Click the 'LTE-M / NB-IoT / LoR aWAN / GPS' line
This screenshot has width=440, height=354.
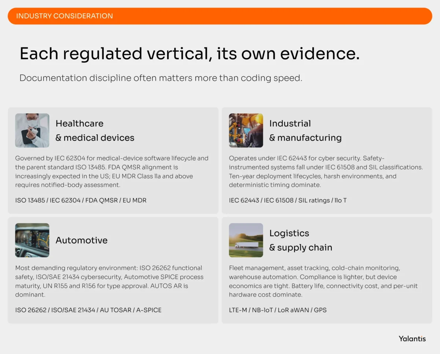278,310
